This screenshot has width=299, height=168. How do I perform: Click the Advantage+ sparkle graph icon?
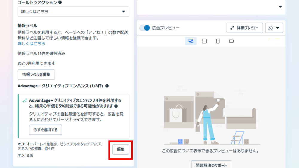click(x=25, y=100)
